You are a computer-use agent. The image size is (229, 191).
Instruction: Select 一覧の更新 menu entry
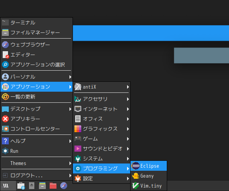[37, 97]
